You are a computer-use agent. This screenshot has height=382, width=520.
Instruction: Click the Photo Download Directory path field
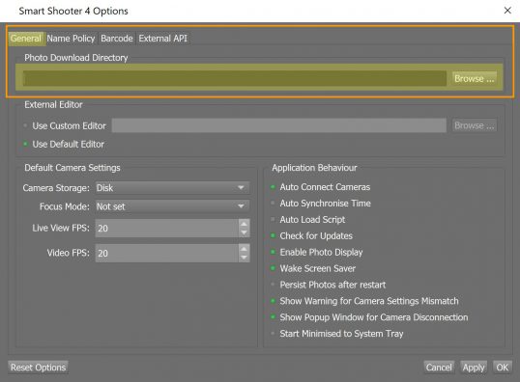(235, 78)
